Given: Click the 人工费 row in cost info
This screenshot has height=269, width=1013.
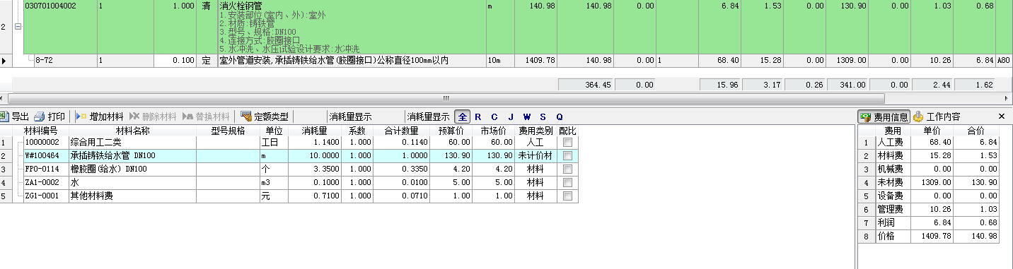Looking at the screenshot, I should (929, 143).
